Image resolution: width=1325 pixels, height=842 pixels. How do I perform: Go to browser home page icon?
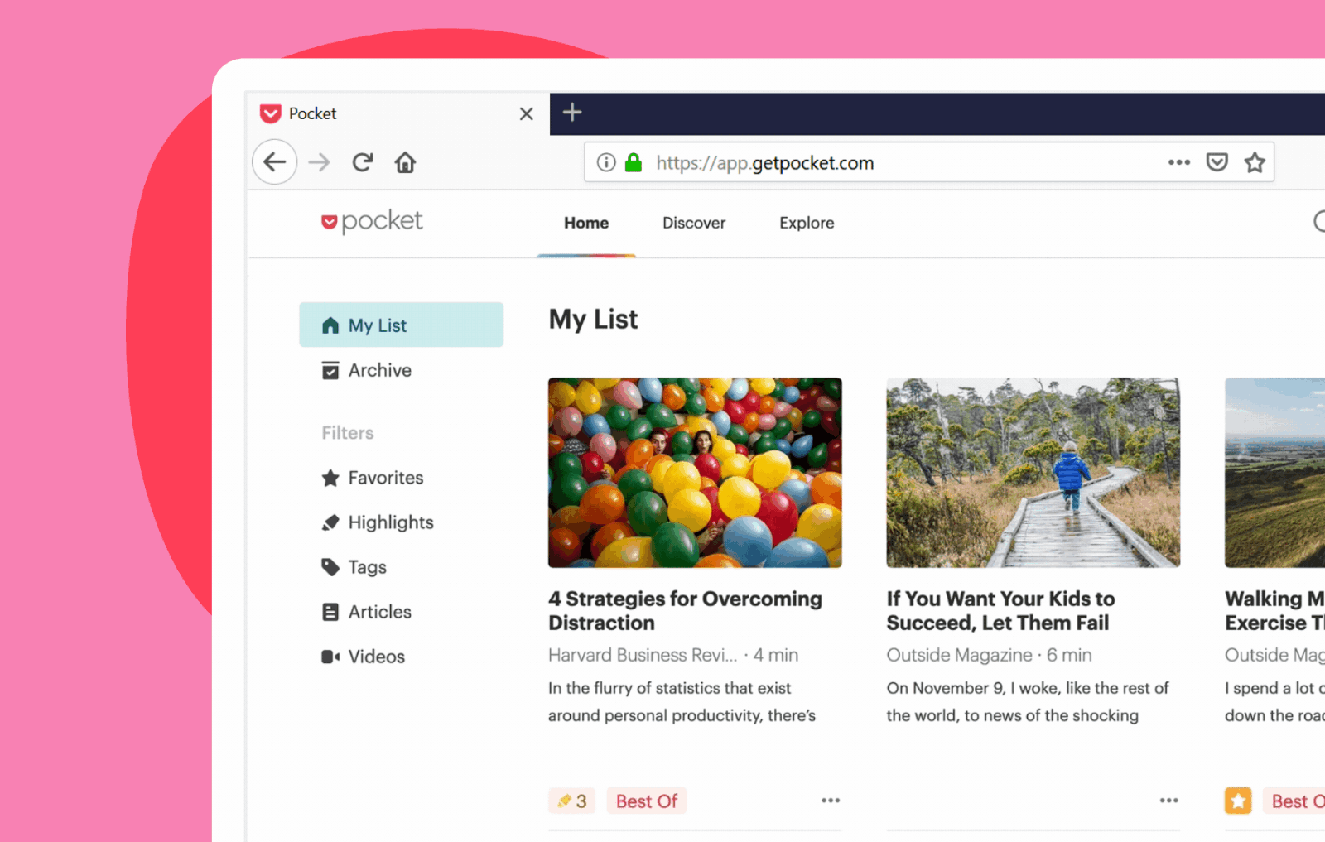405,162
